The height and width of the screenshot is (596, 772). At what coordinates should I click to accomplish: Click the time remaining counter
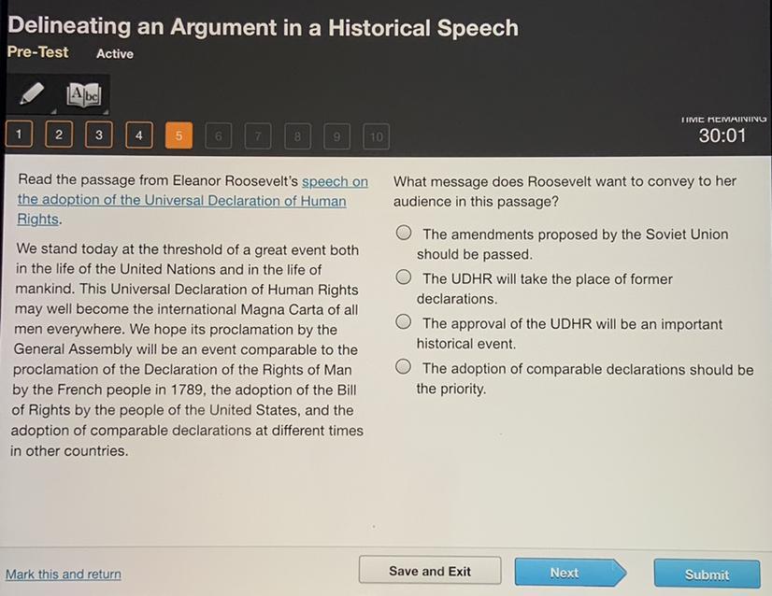coord(722,135)
